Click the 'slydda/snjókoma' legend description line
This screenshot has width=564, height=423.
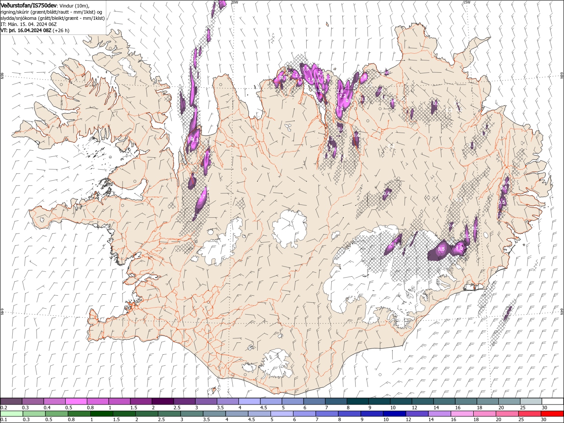pyautogui.click(x=52, y=18)
